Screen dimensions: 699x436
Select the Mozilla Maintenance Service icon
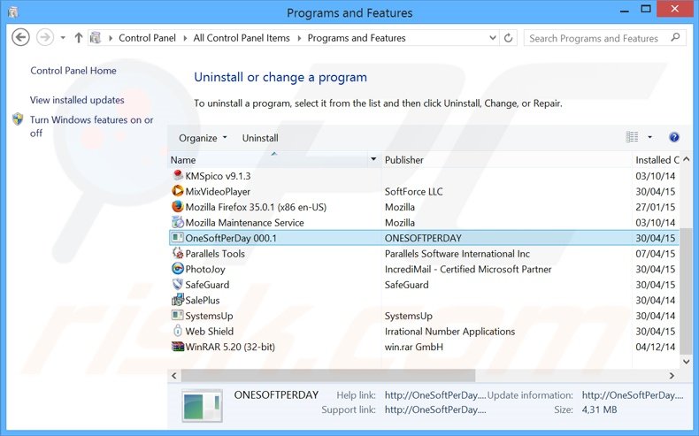pyautogui.click(x=178, y=222)
